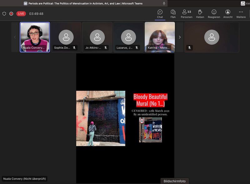
Task: Open Reagieren reactions menu
Action: 214,14
